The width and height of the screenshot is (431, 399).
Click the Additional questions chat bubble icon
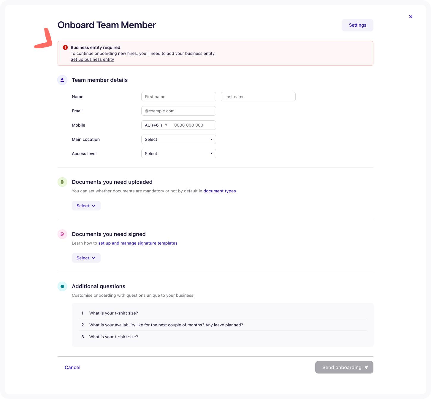(62, 286)
